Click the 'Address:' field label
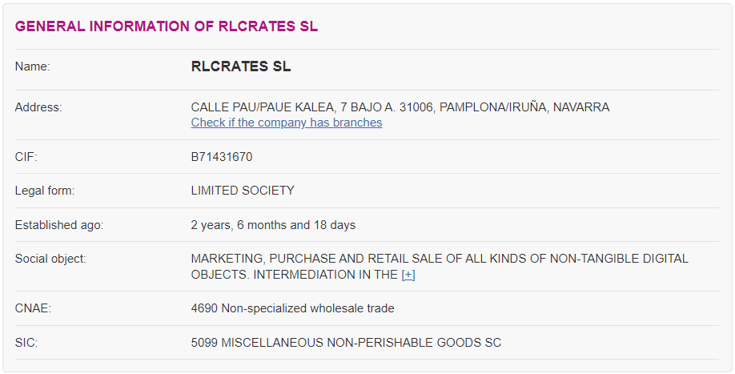Screen dimensions: 735x374 (x=38, y=107)
